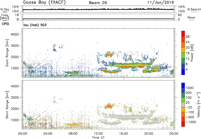Click the '12:00' time axis tick label
201x139 pixels.
tap(98, 134)
